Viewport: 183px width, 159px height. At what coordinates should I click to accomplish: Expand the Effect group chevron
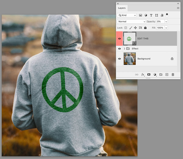124,49
